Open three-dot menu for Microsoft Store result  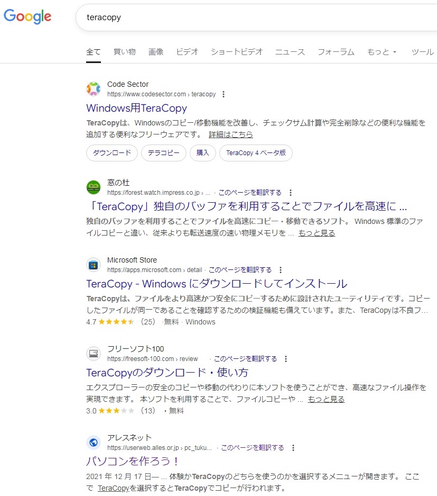281,270
